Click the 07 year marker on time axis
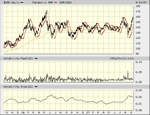This screenshot has height=115, width=150. point(88,112)
